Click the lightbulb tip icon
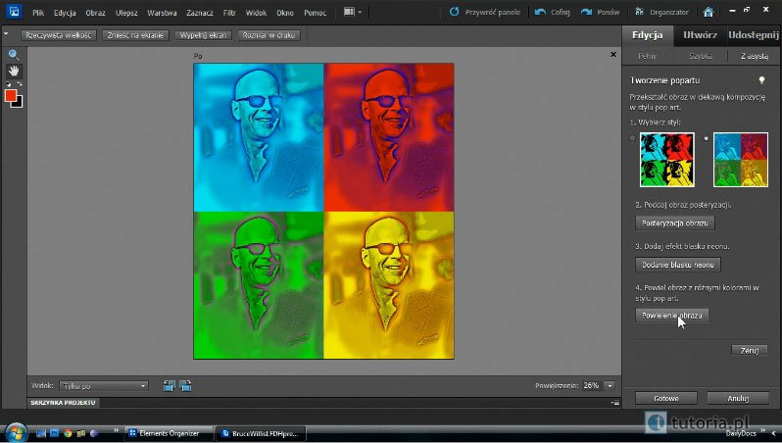The height and width of the screenshot is (443, 782). [x=761, y=79]
